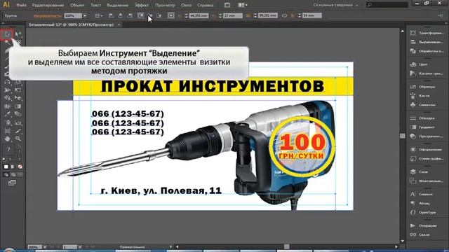The width and height of the screenshot is (449, 252).
Task: Click the Change Screen Mode icon
Action: point(12,183)
